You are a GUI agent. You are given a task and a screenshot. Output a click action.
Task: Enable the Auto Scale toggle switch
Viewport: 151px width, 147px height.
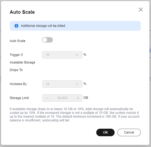pos(47,40)
